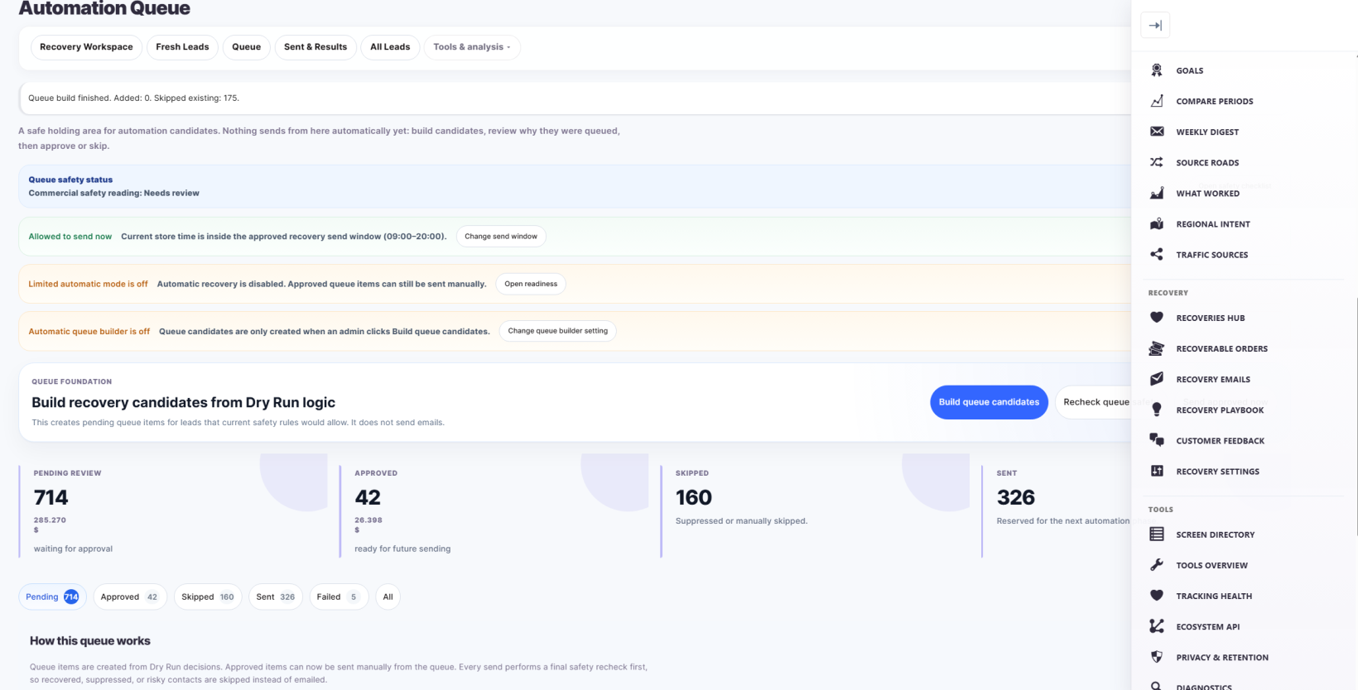This screenshot has width=1358, height=690.
Task: Click the Traffic Sources share icon
Action: click(1157, 254)
